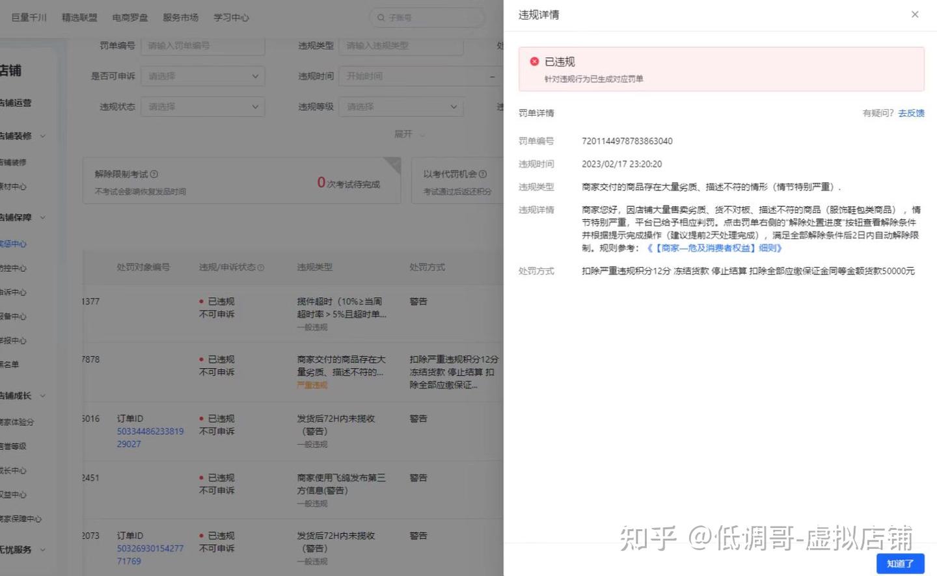Click the search magnifier icon in top bar
Image resolution: width=937 pixels, height=576 pixels.
click(x=381, y=18)
